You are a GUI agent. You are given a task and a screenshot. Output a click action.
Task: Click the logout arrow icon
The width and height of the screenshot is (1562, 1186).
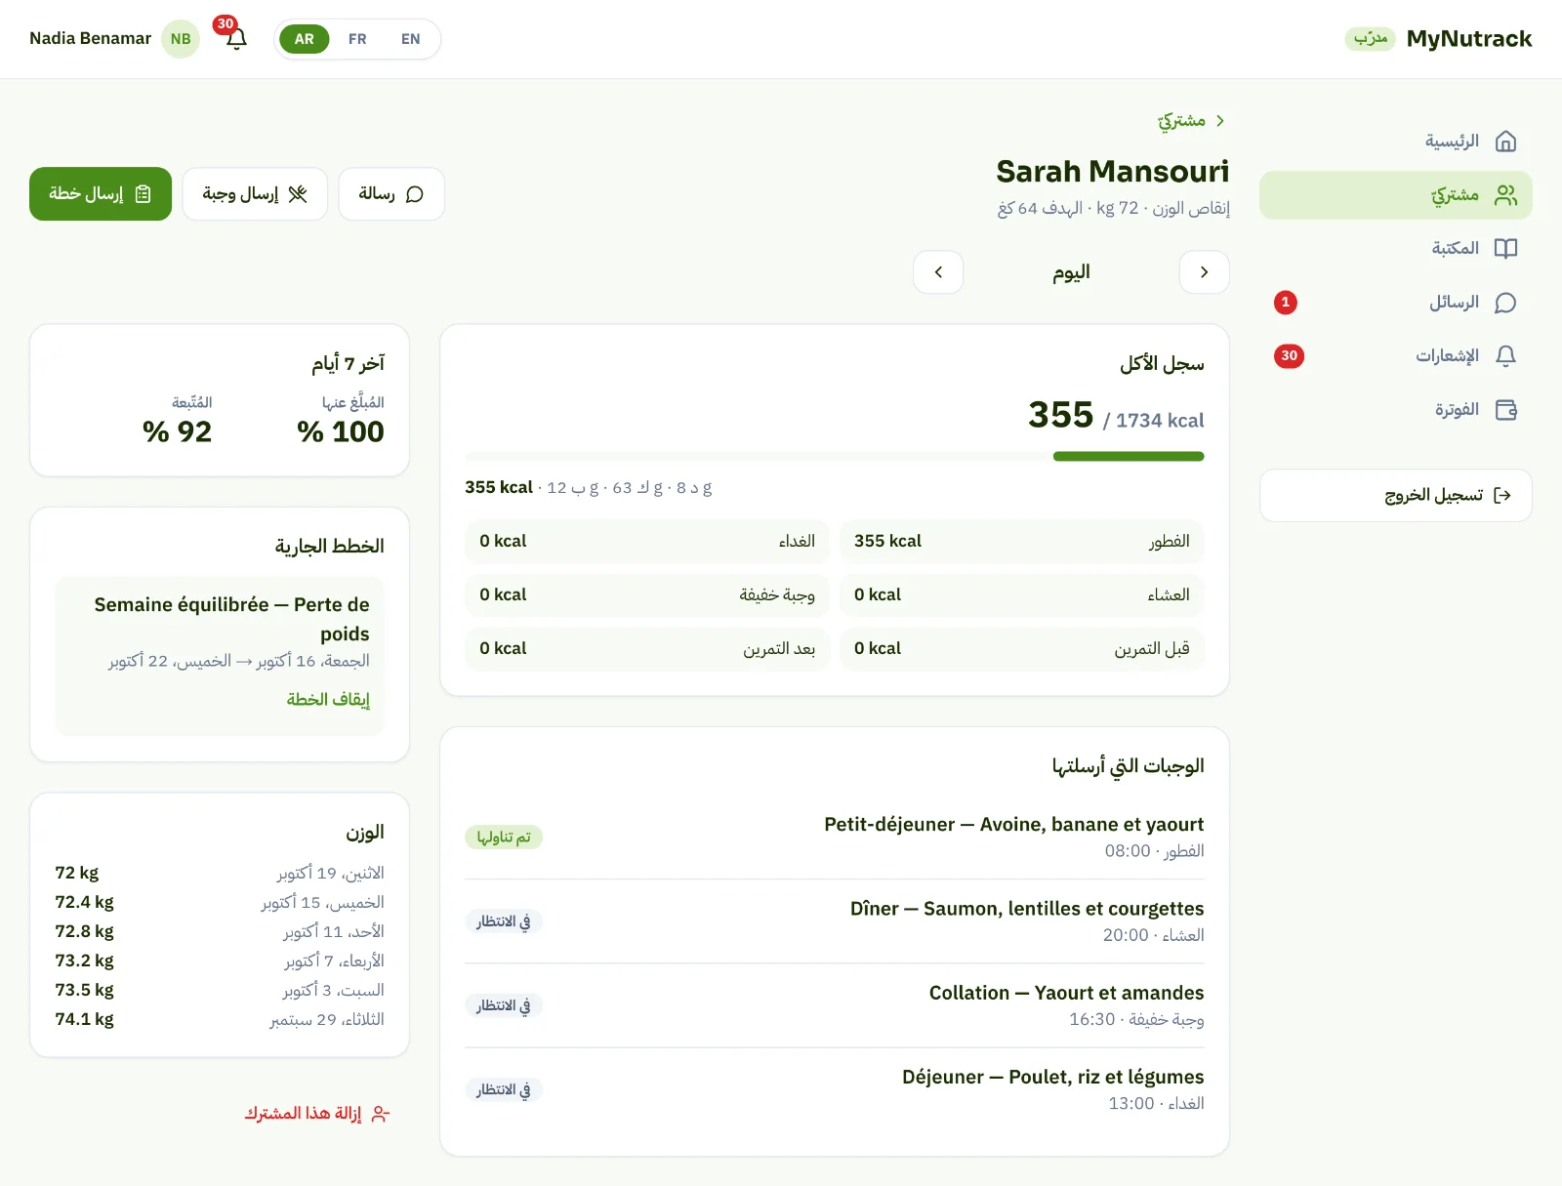[1502, 496]
